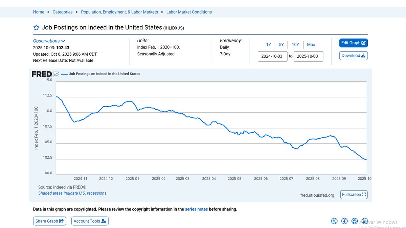Click the favorite star icon beside series title
This screenshot has width=406, height=228.
36,28
